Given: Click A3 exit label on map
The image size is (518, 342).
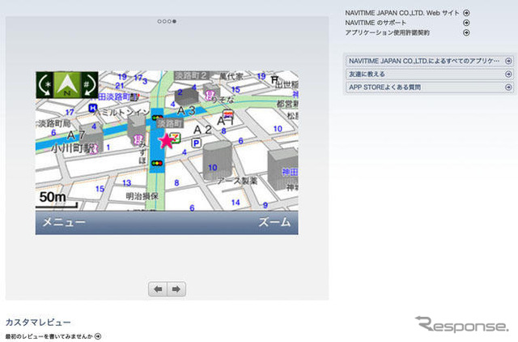Looking at the screenshot, I should click(x=187, y=110).
